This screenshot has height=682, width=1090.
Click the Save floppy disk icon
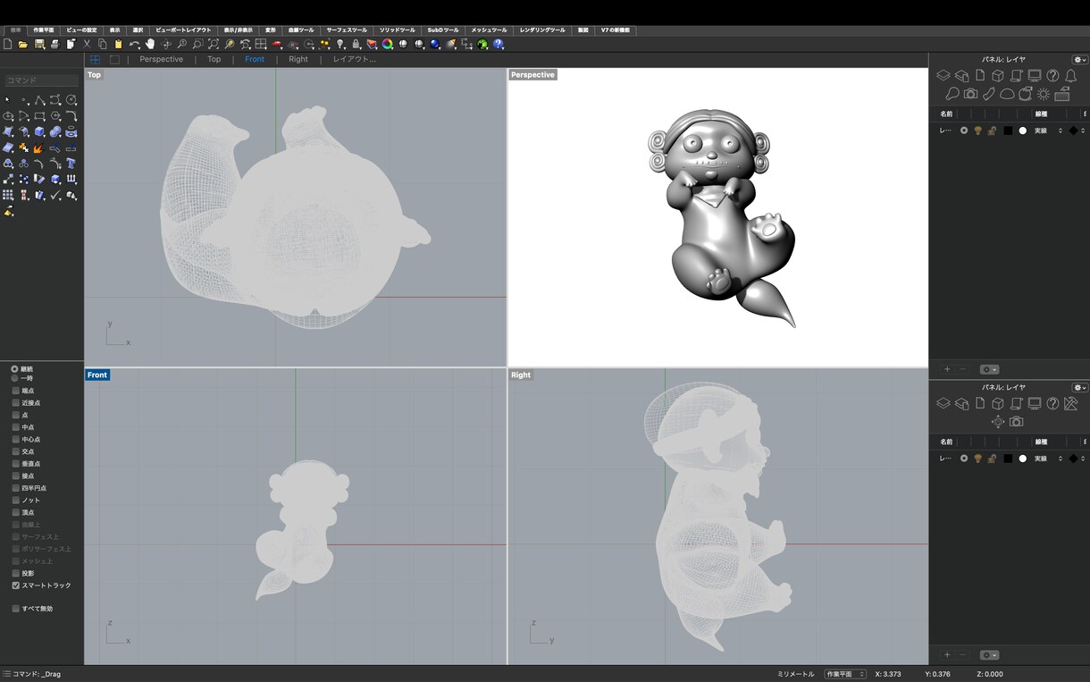click(x=39, y=44)
